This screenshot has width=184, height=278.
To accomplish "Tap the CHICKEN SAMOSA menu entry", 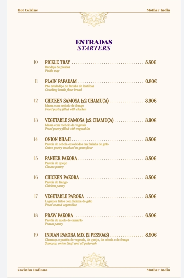I will point(77,101).
